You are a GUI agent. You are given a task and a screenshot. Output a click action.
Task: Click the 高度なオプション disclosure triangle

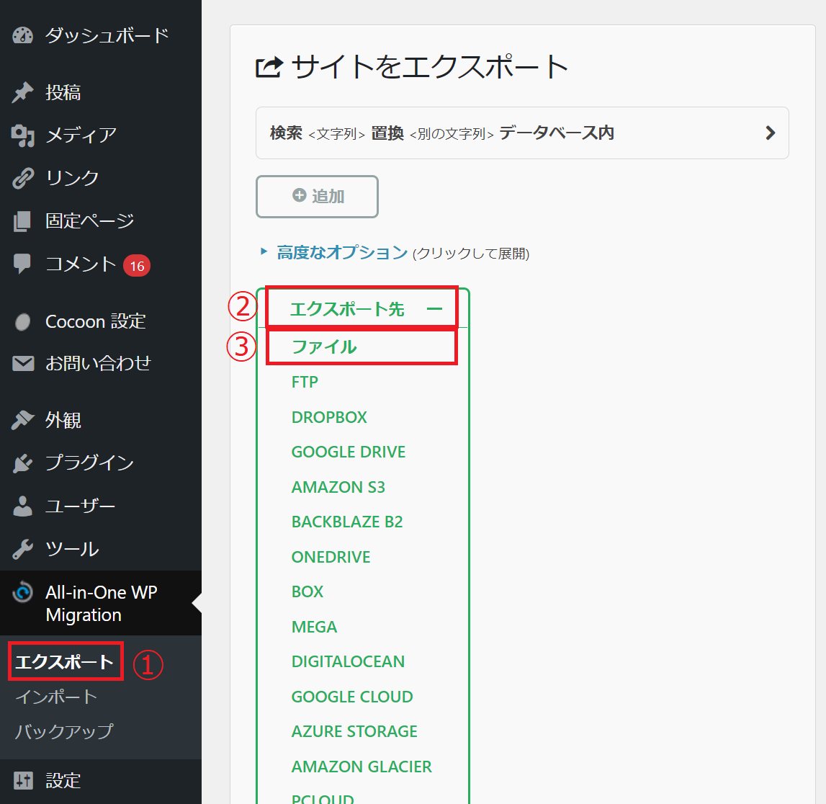click(x=264, y=251)
